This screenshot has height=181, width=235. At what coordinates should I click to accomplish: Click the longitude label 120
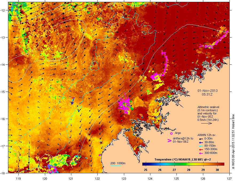(45, 178)
